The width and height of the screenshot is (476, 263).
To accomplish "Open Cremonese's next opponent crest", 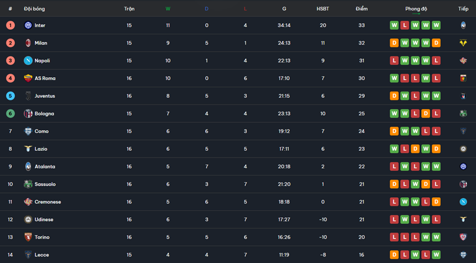I will pos(463,202).
